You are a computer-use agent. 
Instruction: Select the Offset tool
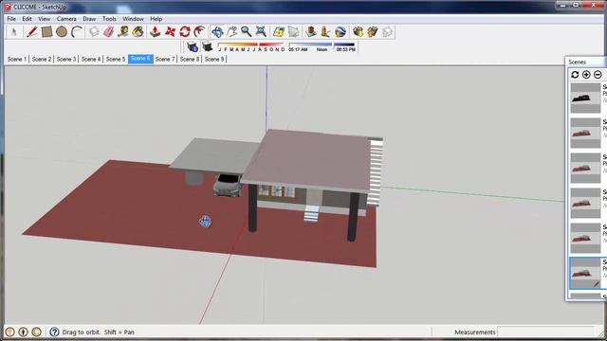[x=199, y=32]
